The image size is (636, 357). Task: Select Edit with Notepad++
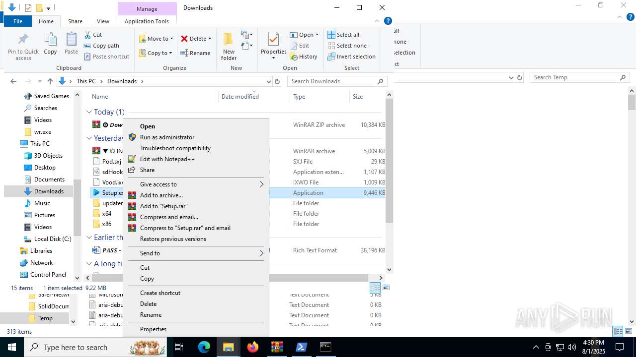196,159
